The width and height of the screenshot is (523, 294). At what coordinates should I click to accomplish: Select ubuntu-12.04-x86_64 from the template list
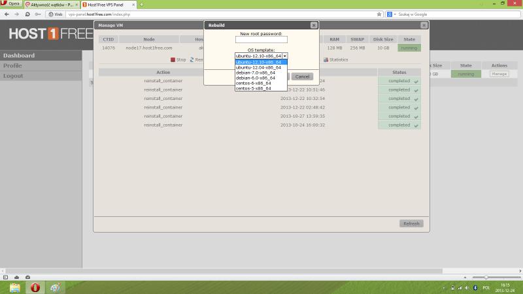pyautogui.click(x=258, y=67)
